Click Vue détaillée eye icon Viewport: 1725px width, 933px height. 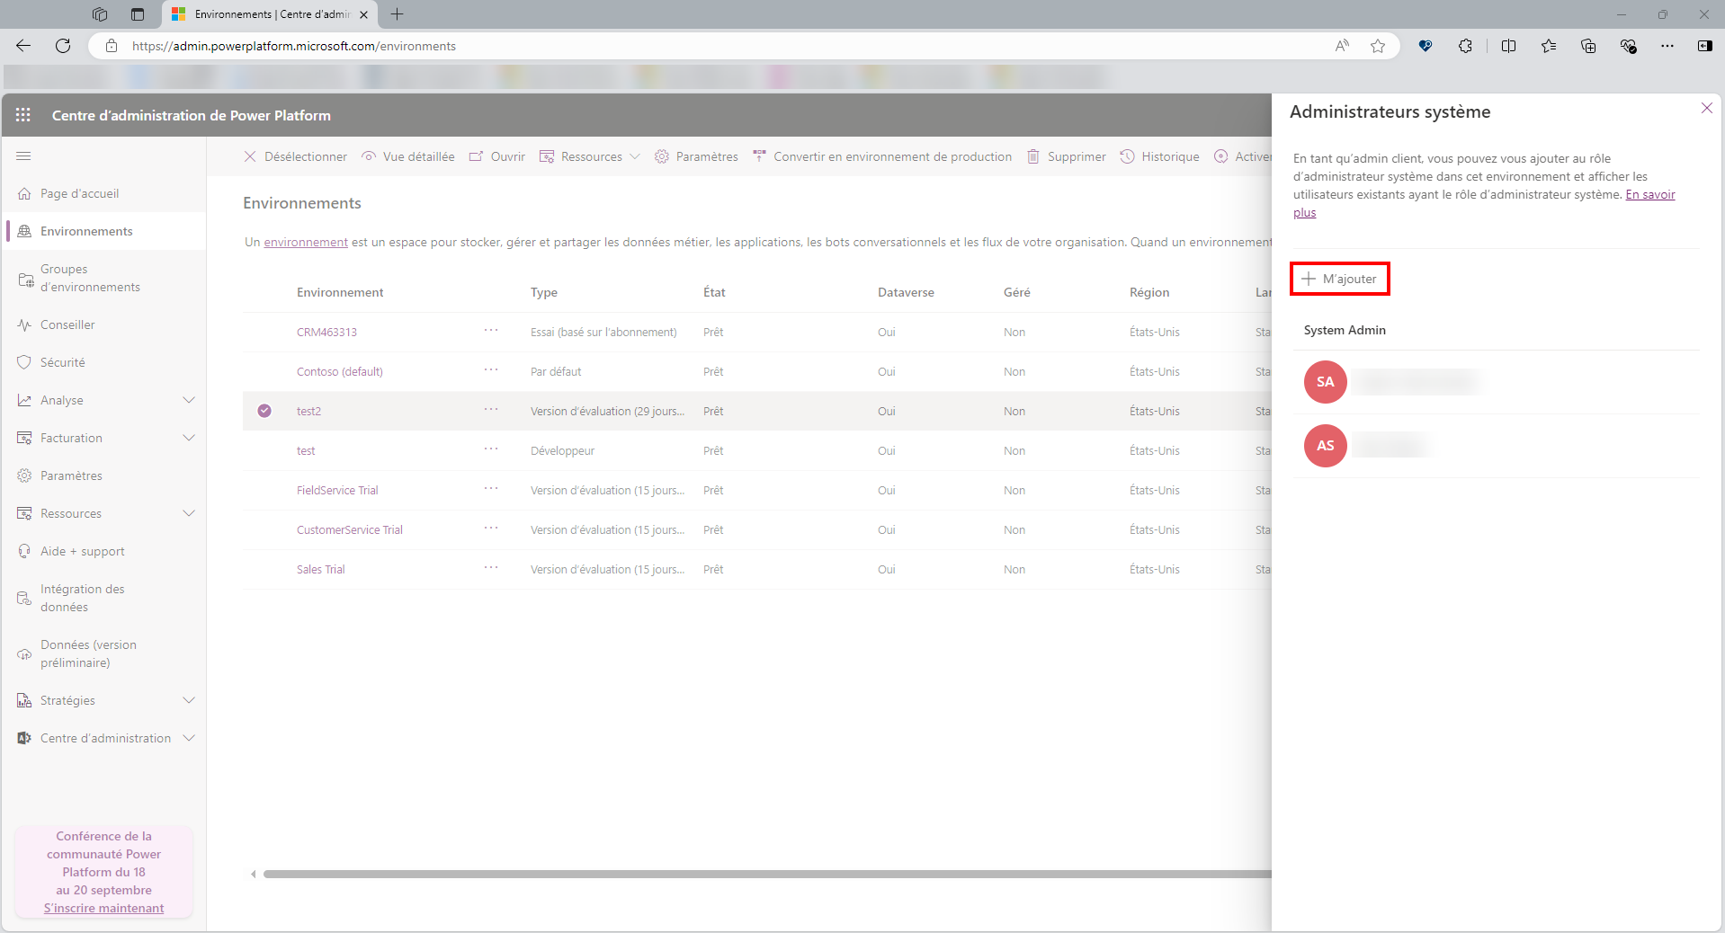[x=369, y=156]
